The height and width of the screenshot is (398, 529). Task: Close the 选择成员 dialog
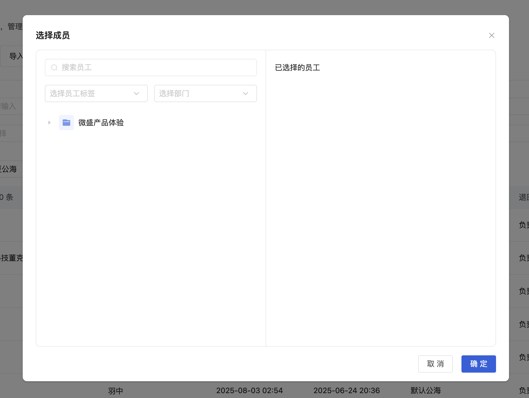(491, 35)
